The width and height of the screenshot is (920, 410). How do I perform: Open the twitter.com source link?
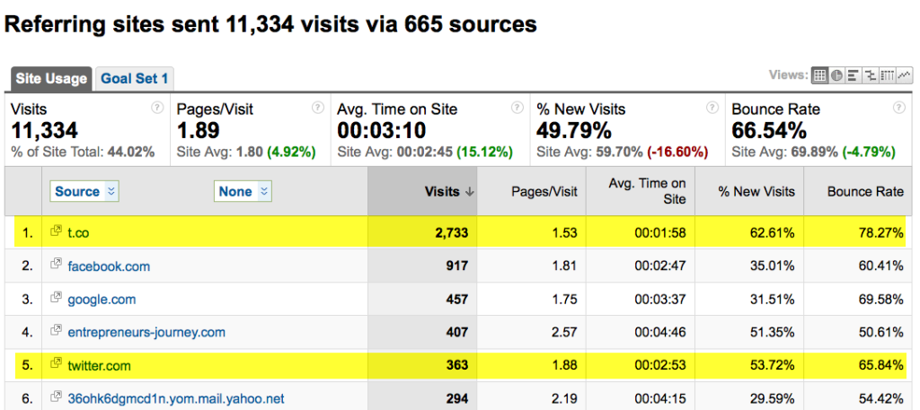[x=99, y=366]
